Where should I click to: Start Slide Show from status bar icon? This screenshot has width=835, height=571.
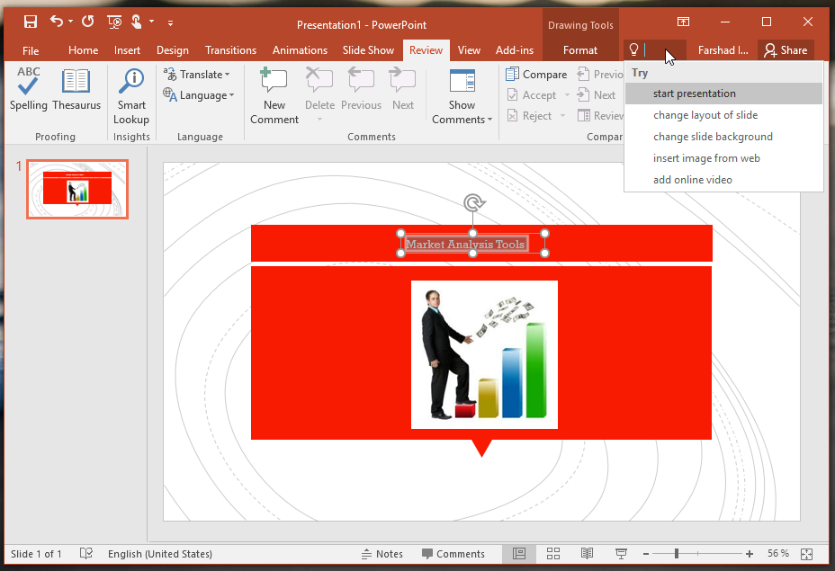(x=621, y=554)
